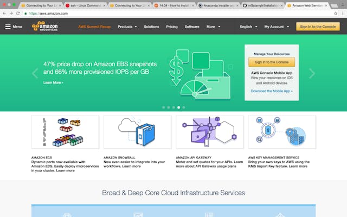This screenshot has height=217, width=347.
Task: Switch to the ssh - Linux Command tab
Action: coord(85,5)
